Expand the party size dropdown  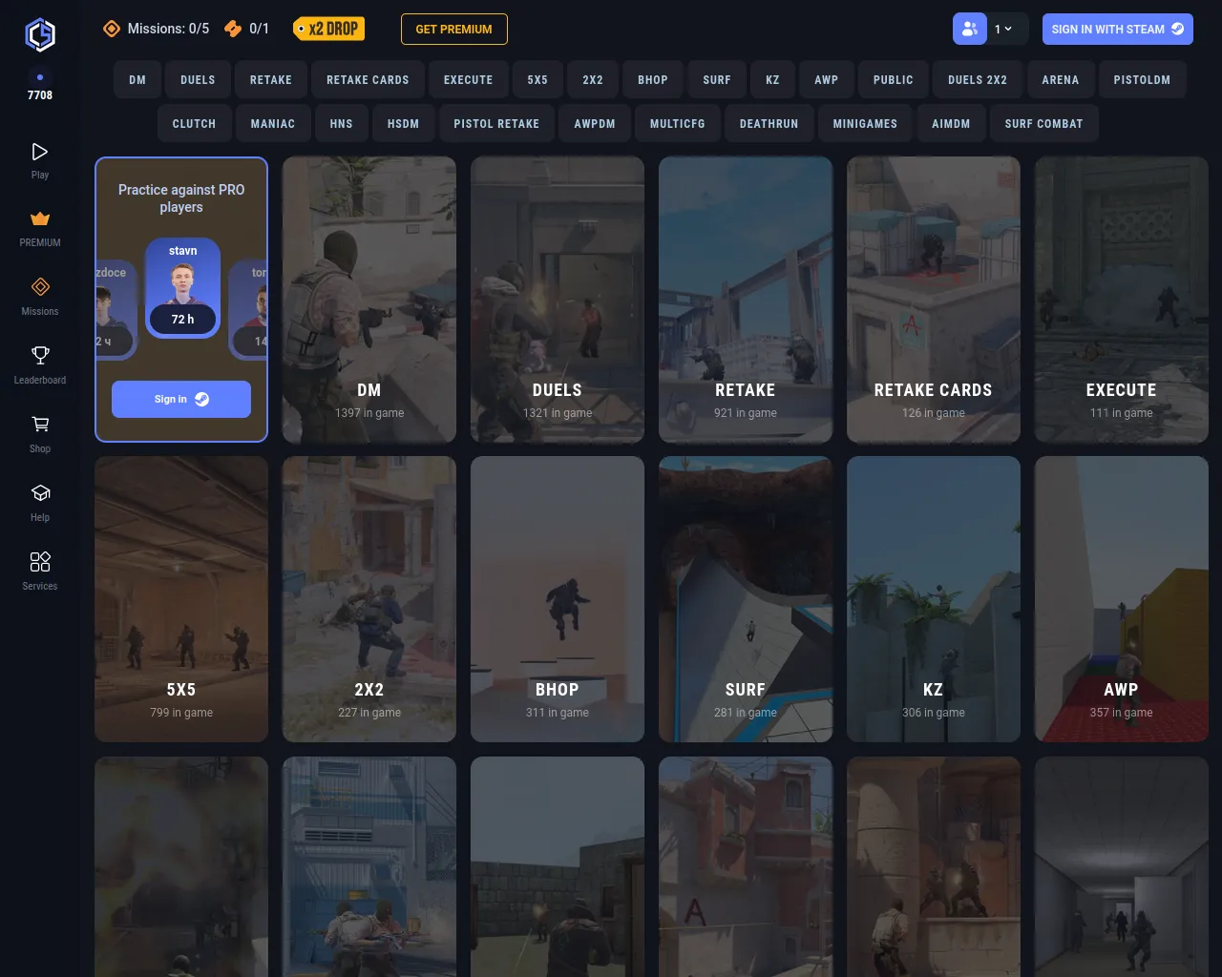tap(1004, 29)
